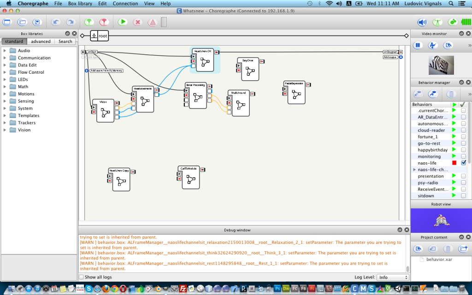
Task: Stop the behavior with red X button
Action: click(137, 22)
